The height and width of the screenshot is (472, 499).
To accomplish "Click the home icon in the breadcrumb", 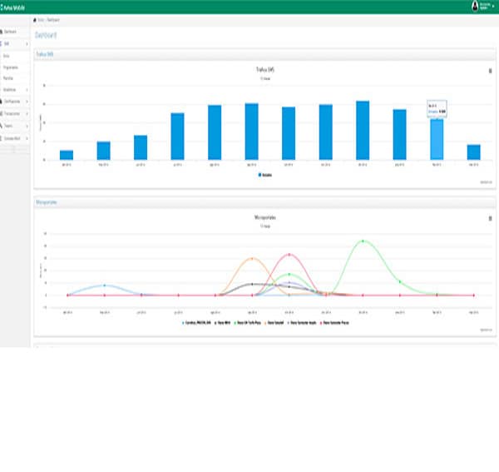I will coord(34,18).
